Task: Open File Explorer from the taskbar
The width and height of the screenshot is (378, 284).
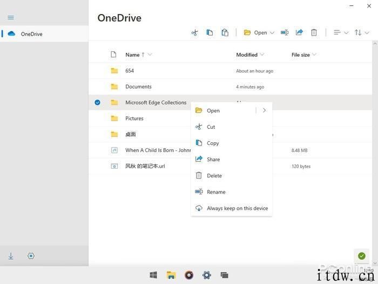Action: tap(171, 275)
